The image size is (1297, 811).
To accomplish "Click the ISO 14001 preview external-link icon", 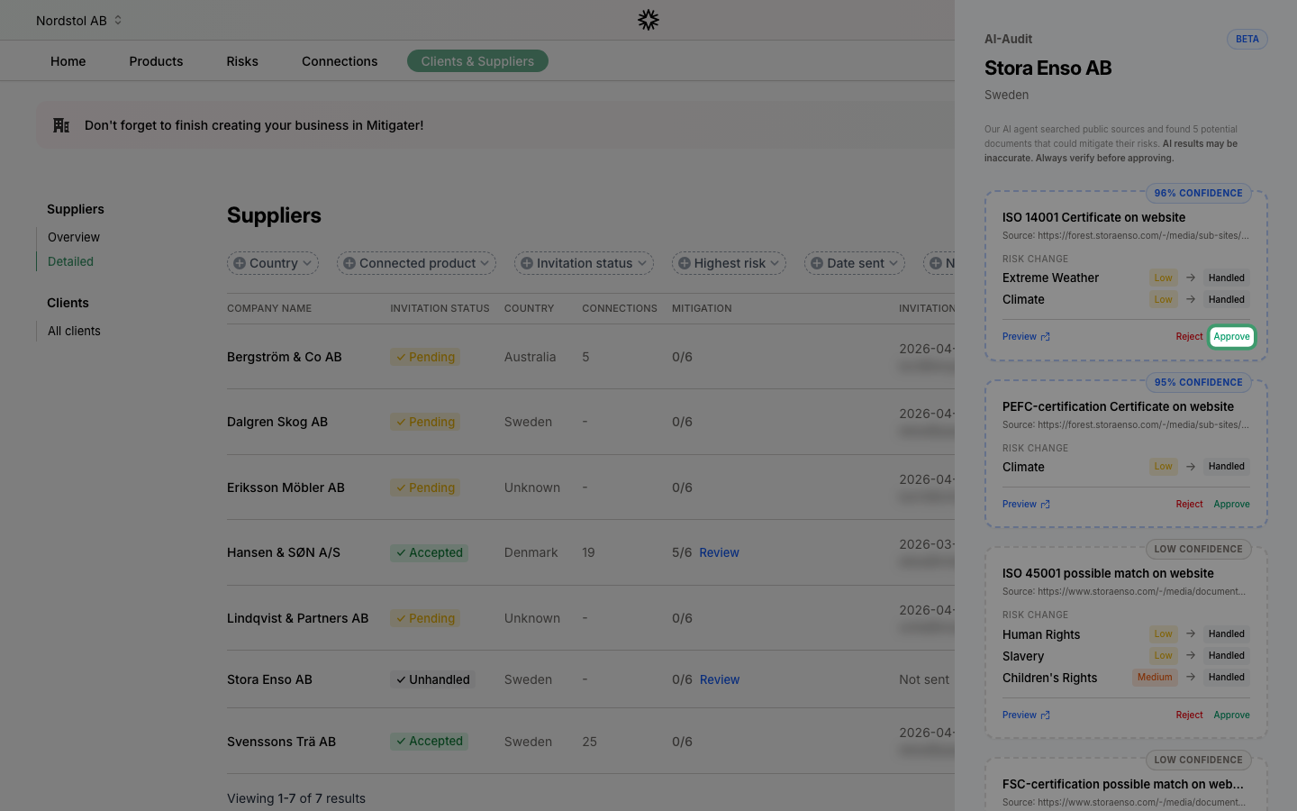I will (x=1046, y=337).
